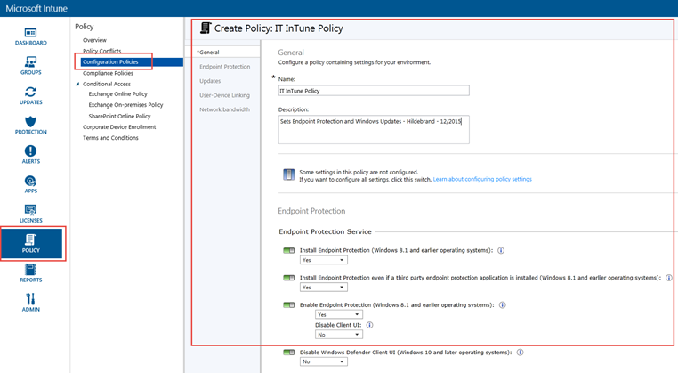Click info icon for Disable Windows Defender Client UI
Screen dimensions: 678x373
(x=521, y=353)
